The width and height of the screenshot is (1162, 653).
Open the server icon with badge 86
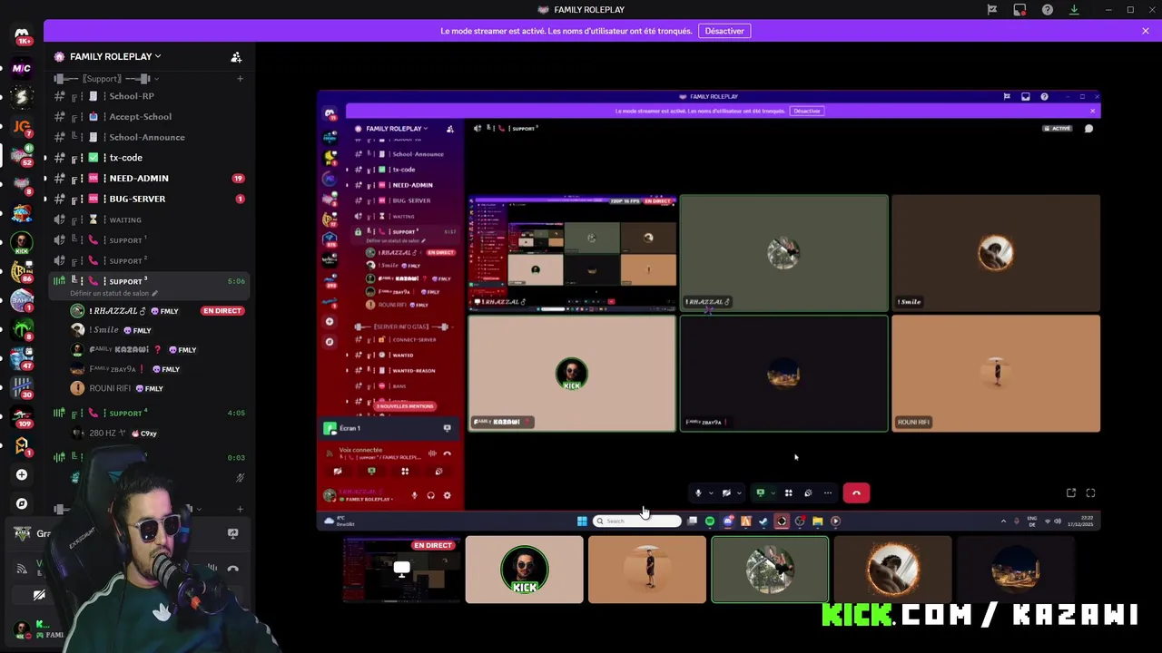click(x=22, y=271)
